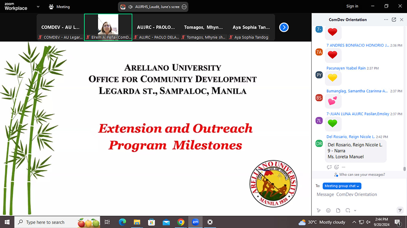Open the Windows notification center
407x228 pixels.
[398, 222]
